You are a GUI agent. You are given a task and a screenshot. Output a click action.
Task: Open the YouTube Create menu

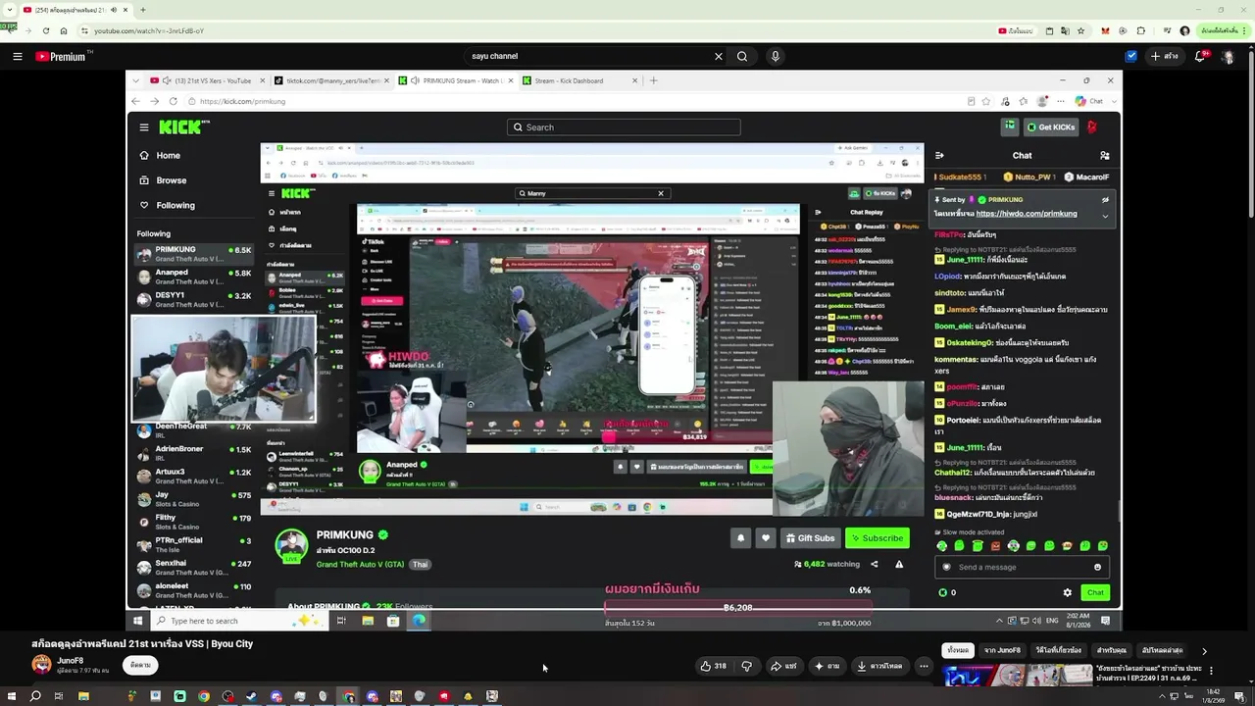1166,56
